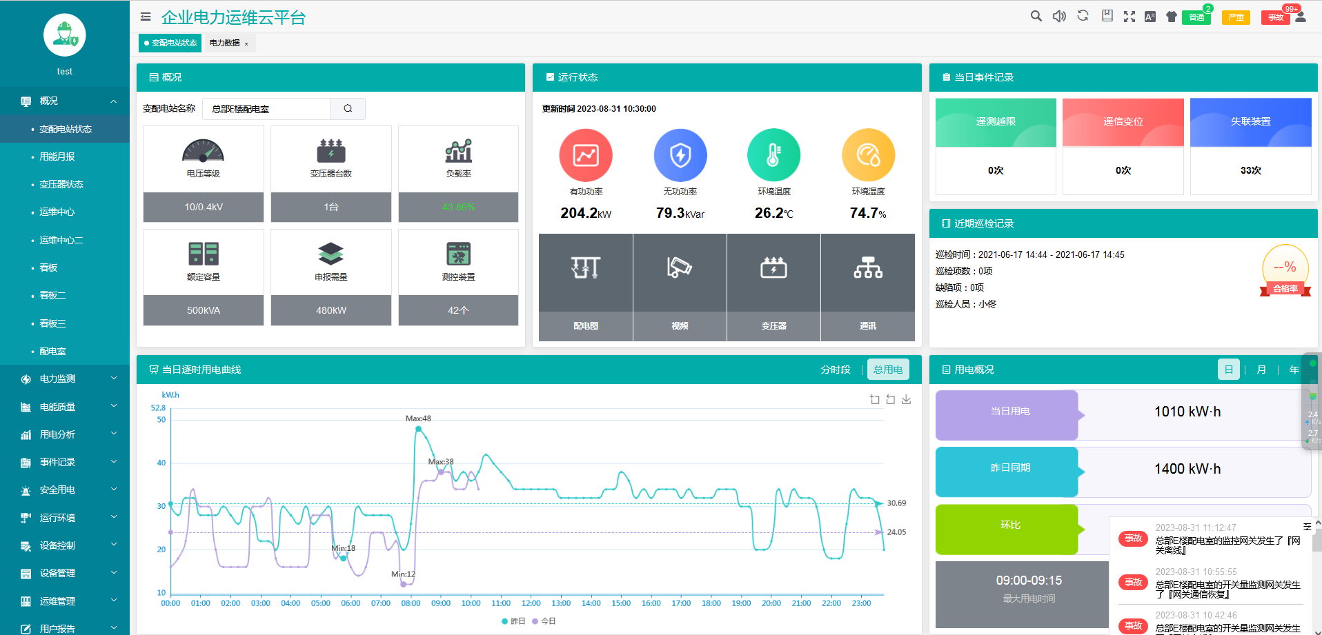Open 普通 alarm list button
1322x635 pixels.
click(1196, 17)
